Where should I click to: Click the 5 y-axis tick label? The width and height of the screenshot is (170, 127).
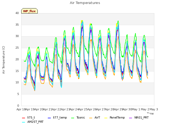[x=18, y=94]
